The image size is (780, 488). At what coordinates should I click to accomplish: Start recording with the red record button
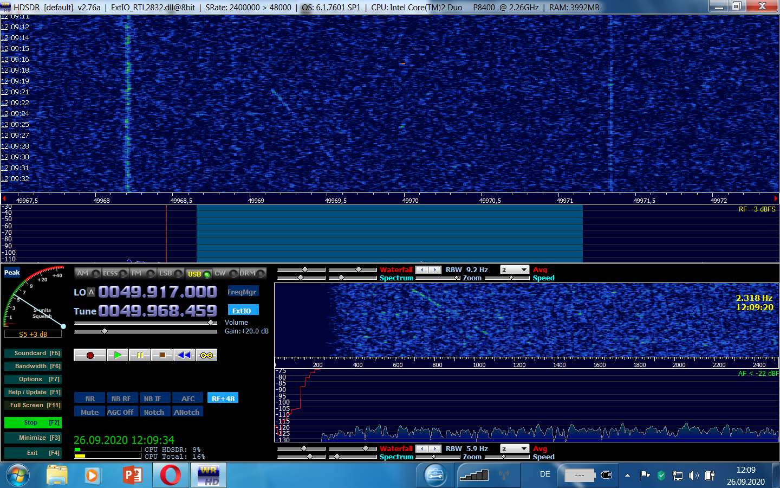(90, 355)
